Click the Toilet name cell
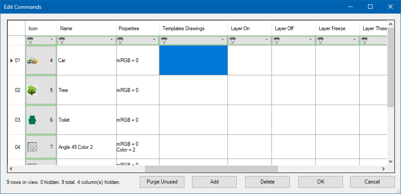 tap(87, 120)
